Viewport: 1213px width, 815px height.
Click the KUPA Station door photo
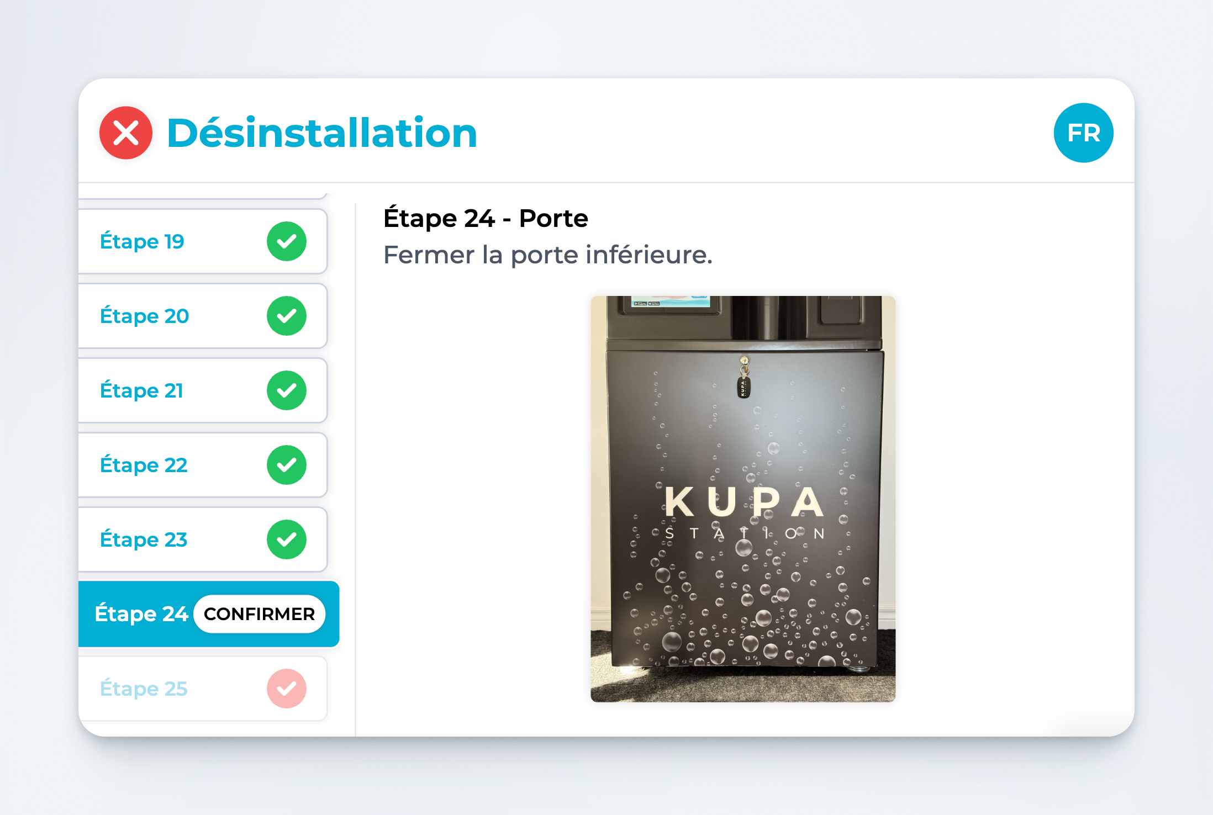[x=743, y=499]
